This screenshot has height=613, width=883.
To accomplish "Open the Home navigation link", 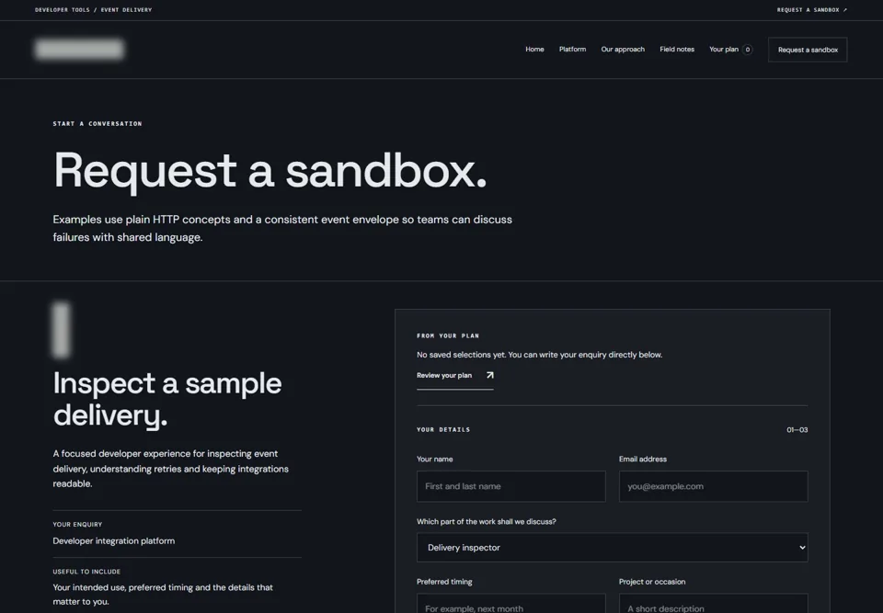I will coord(534,50).
